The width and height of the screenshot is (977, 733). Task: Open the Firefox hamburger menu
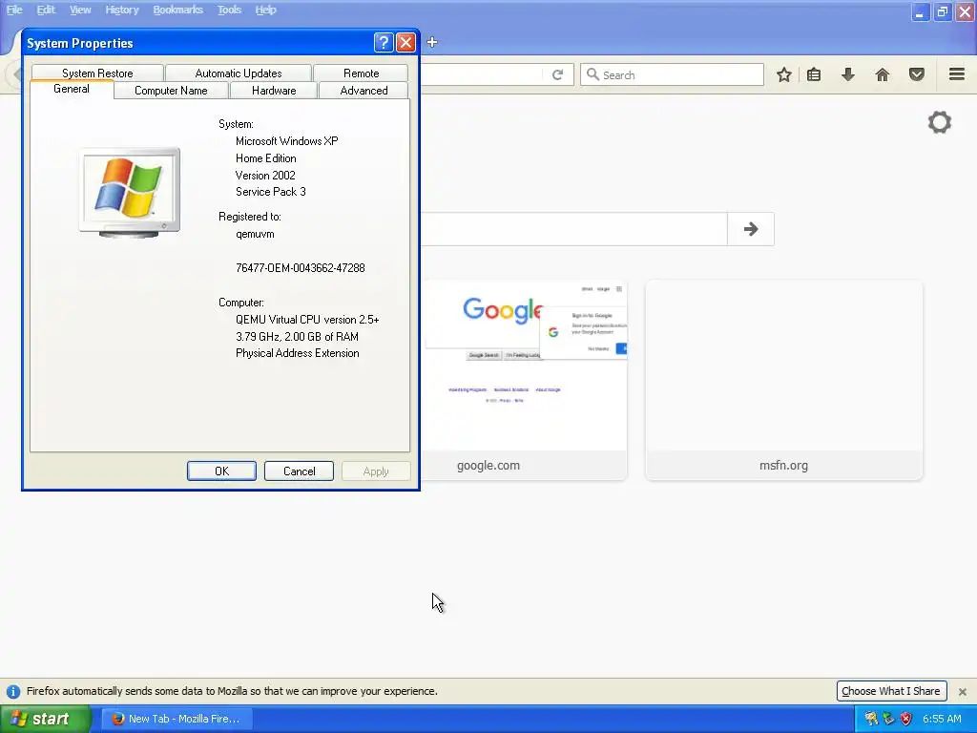click(957, 74)
